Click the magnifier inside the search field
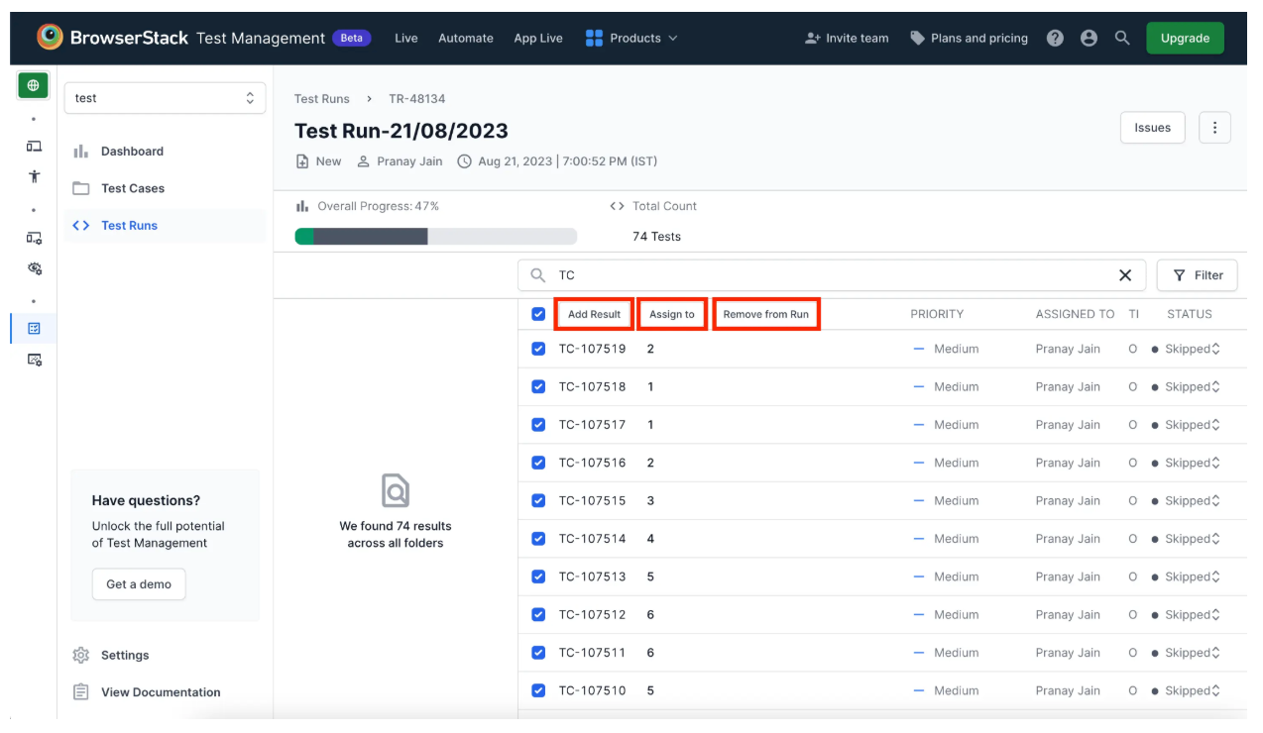This screenshot has height=733, width=1263. tap(538, 275)
